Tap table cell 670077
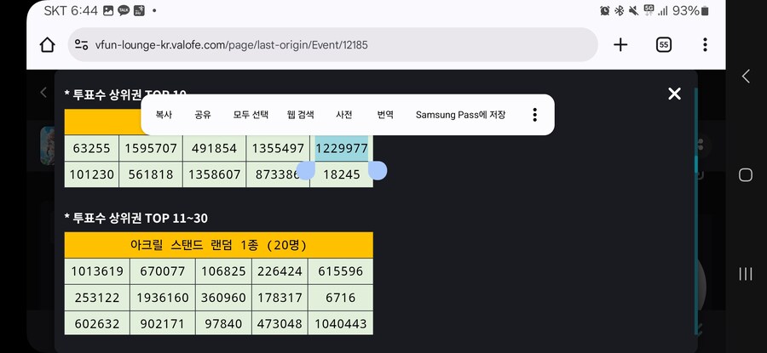 [x=163, y=271]
